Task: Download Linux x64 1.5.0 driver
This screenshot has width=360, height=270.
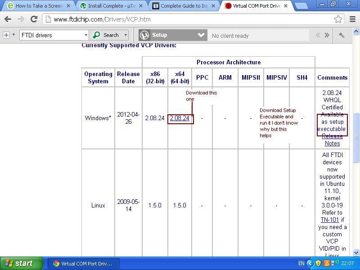Action: (x=180, y=205)
